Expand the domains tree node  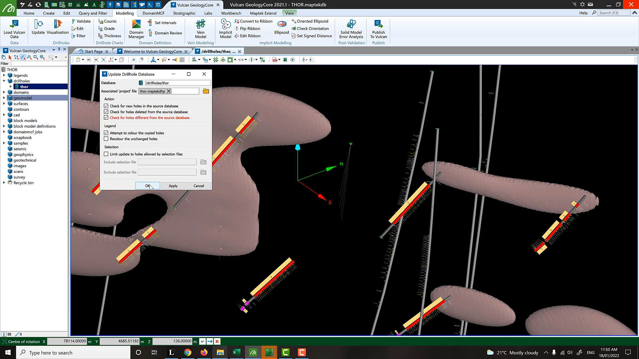tap(4, 92)
